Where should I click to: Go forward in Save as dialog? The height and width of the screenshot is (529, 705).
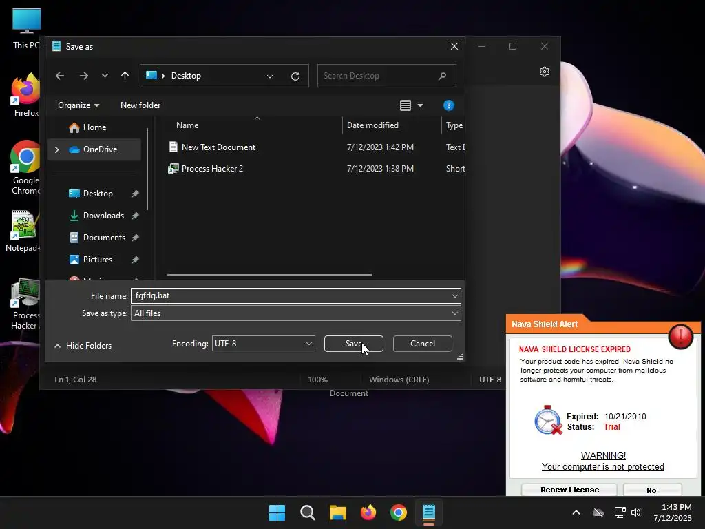83,76
